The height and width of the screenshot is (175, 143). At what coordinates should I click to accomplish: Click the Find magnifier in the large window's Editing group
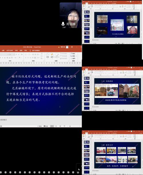click(71, 53)
